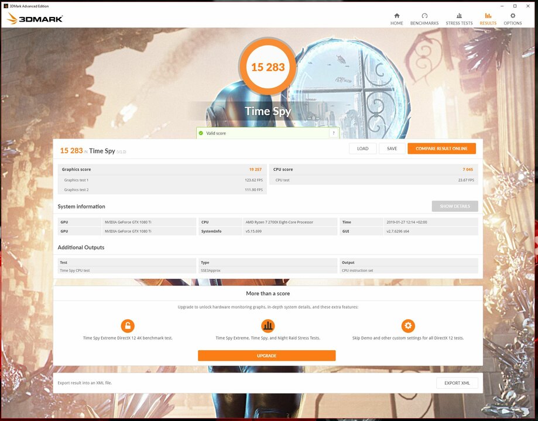The image size is (538, 421).
Task: Click the Time 2019-01-27 value
Action: pos(407,222)
